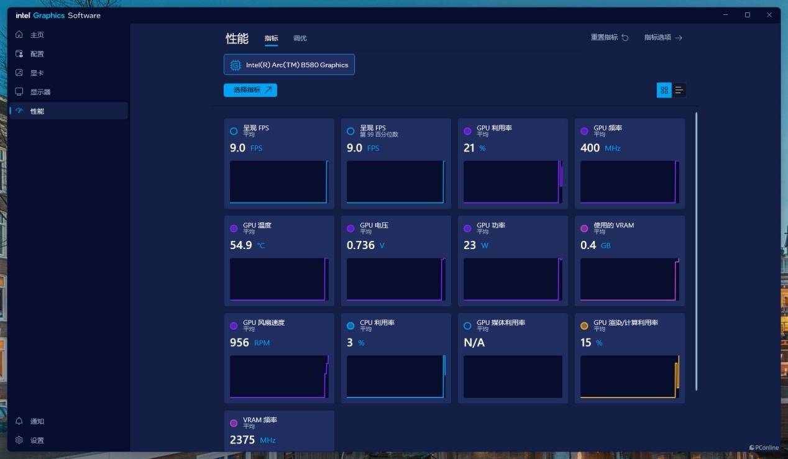Open 通知 label in sidebar

(x=37, y=421)
